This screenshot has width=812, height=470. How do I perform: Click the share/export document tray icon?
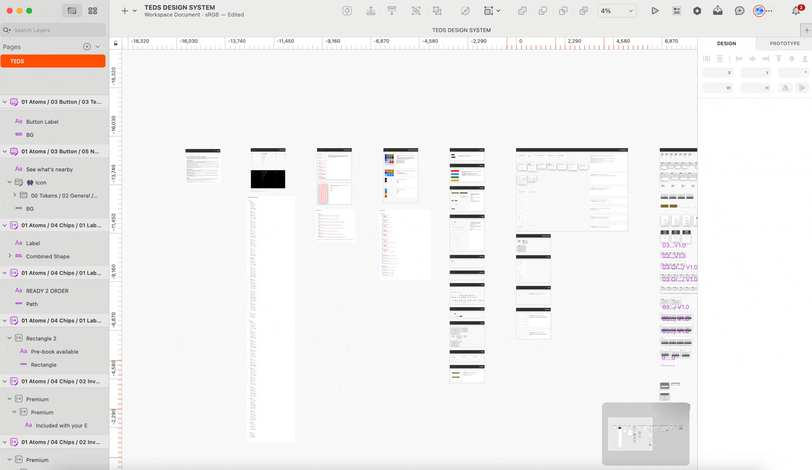point(718,11)
